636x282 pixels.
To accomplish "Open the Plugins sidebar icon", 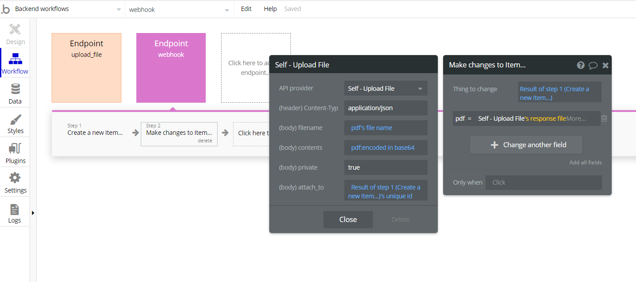I will 15,148.
